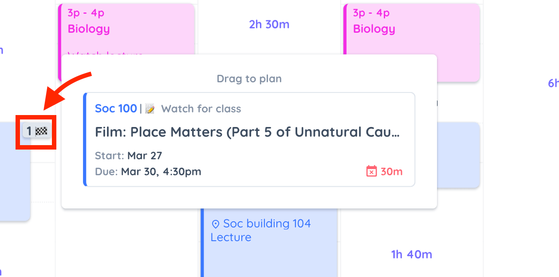
Task: Open the Film: Place Matters task title
Action: pos(248,132)
